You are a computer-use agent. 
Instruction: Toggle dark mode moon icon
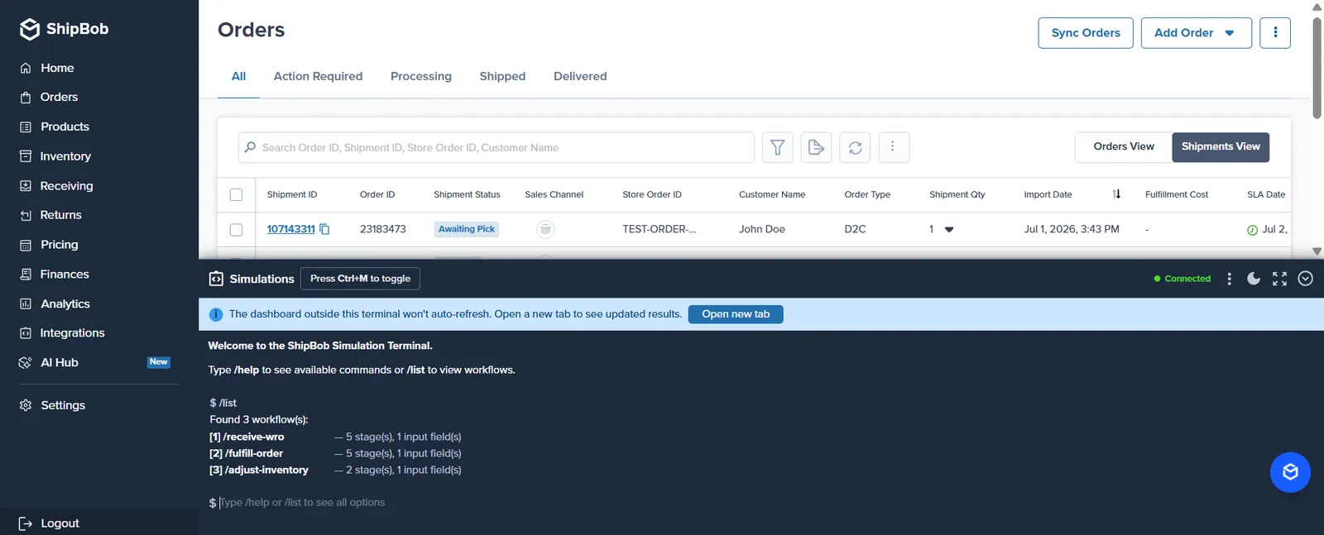pos(1254,279)
